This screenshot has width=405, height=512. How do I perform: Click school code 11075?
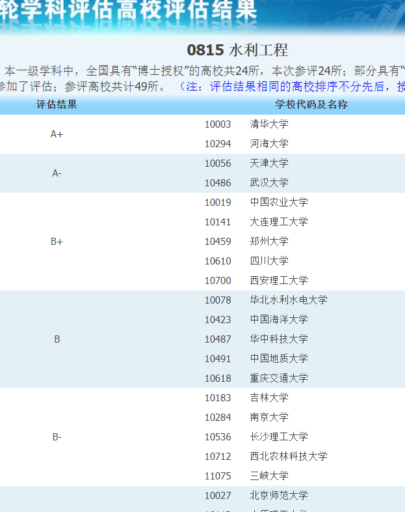click(x=218, y=476)
